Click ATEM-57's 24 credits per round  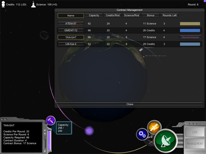[108, 24]
